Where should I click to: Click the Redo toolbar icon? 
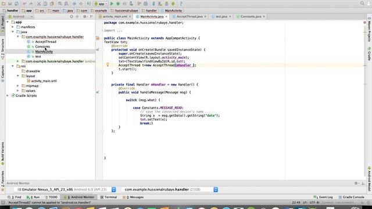31,3
